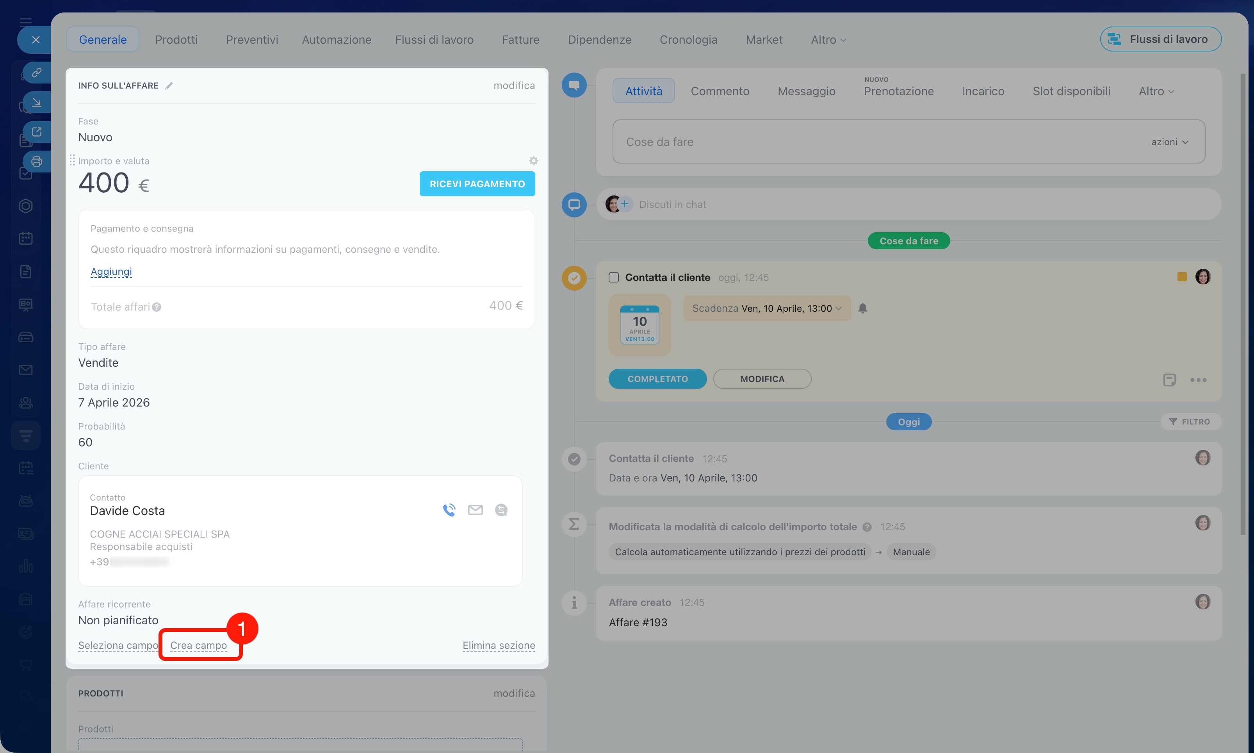Click the bell reminder icon near Scadenza

tap(862, 308)
